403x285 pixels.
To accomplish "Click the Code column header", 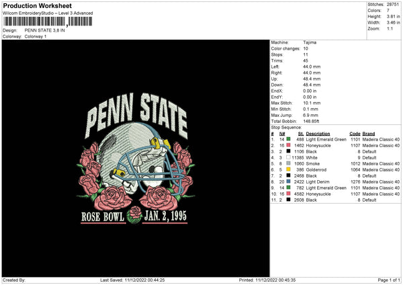I will (x=355, y=134).
